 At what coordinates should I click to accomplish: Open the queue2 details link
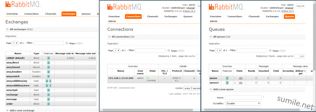(x=214, y=83)
